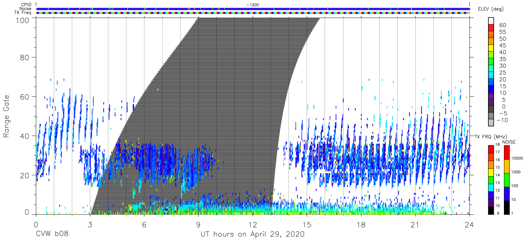
Task: Click the 9 hour tick on time axis
Action: (198, 224)
